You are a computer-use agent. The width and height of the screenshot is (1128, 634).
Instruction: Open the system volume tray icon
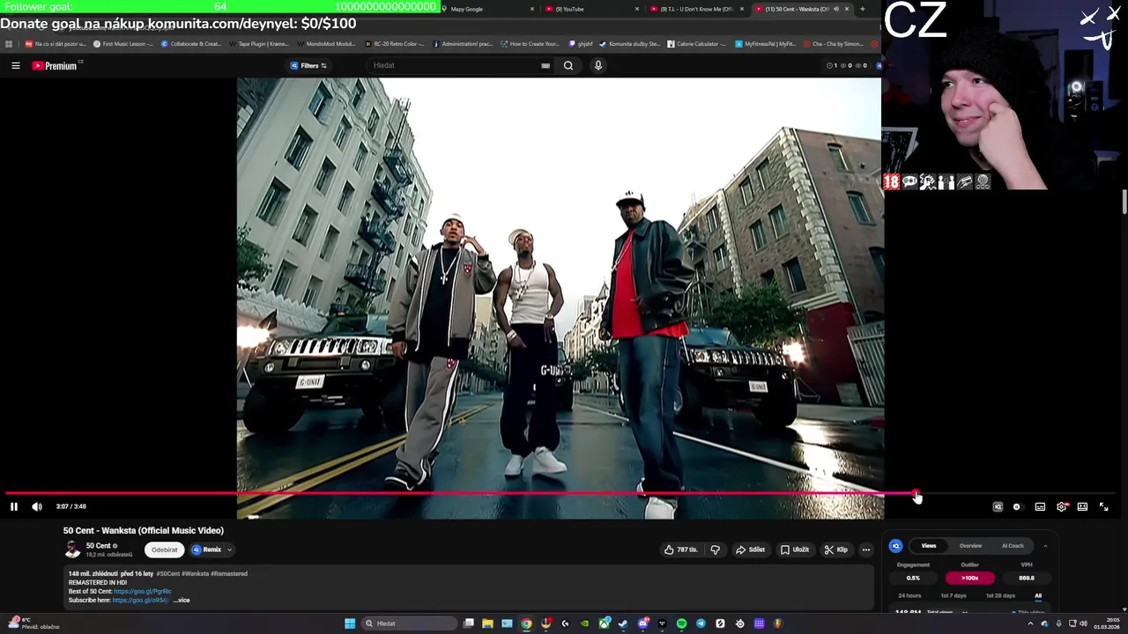[1083, 623]
